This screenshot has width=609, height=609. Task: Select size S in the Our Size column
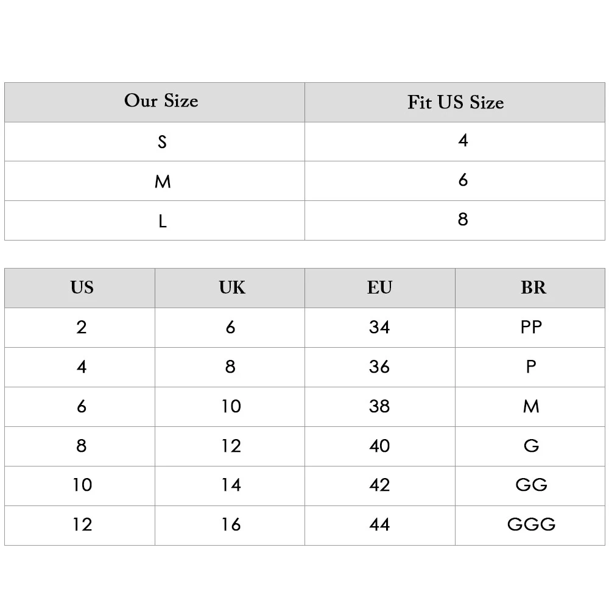click(162, 142)
